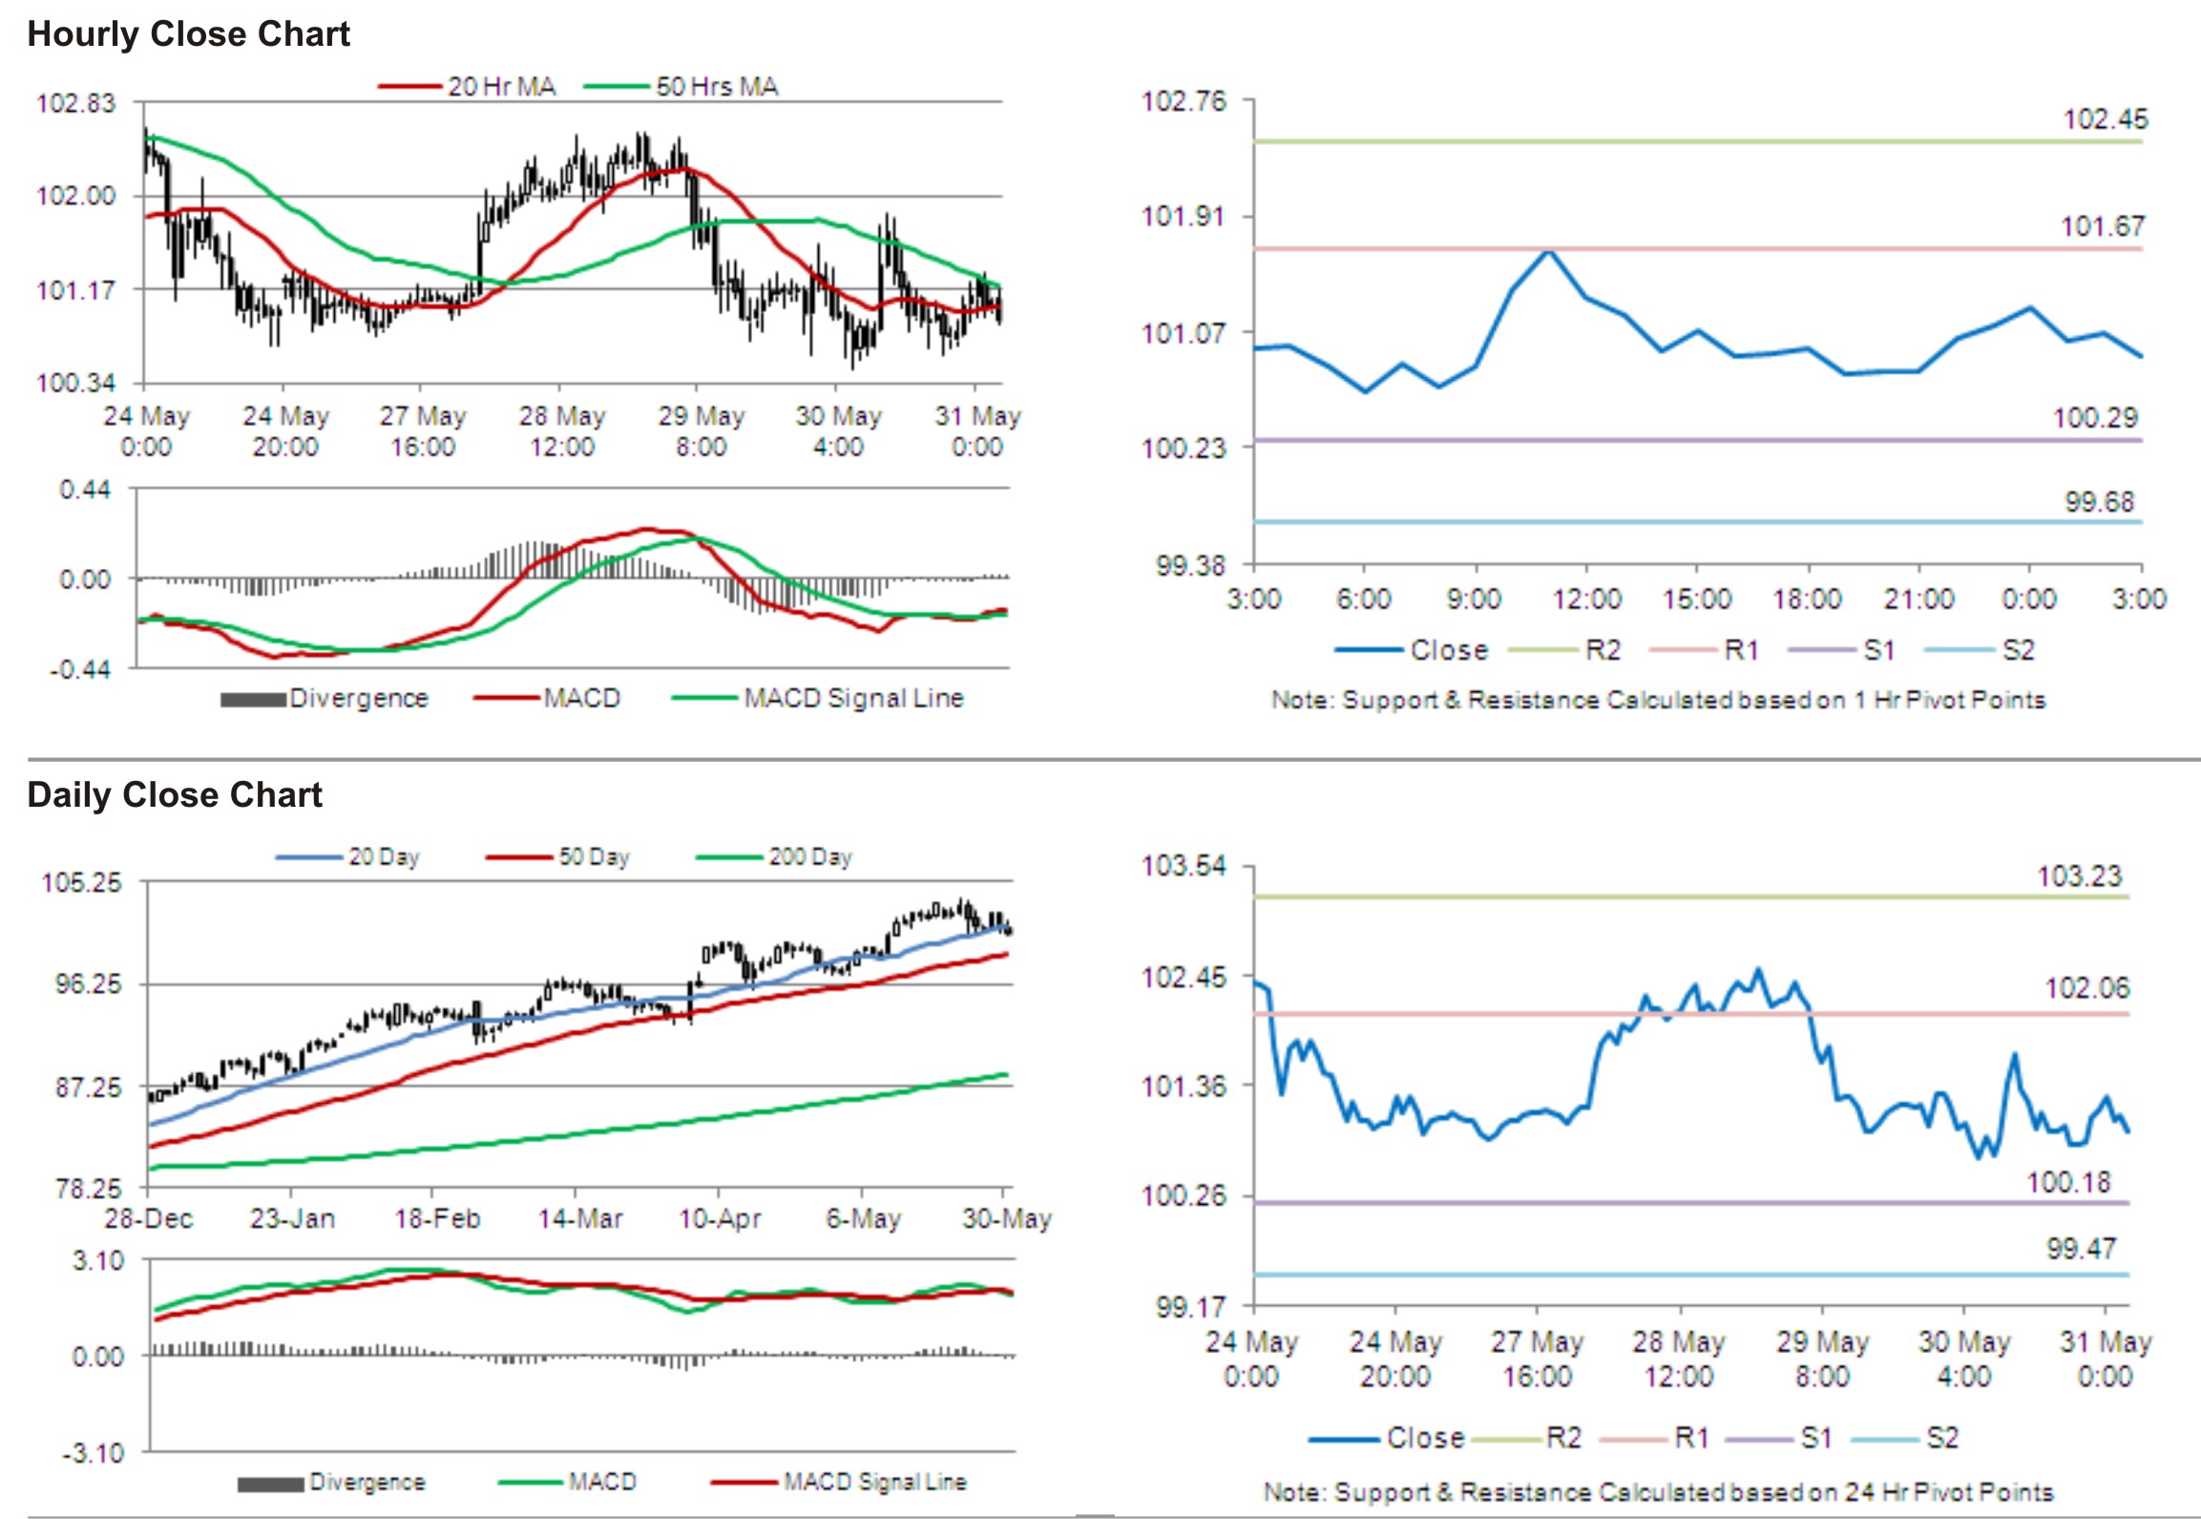Click the 103.54 axis label
This screenshot has height=1519, width=2201.
[x=1184, y=867]
